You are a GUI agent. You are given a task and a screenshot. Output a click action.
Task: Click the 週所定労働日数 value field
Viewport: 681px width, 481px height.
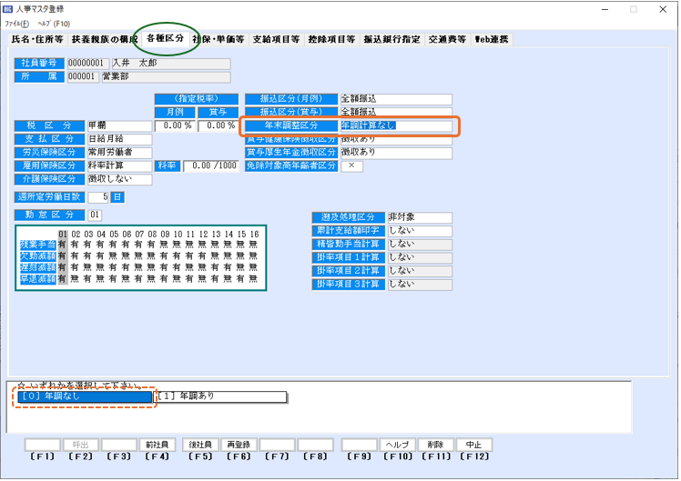[x=98, y=198]
